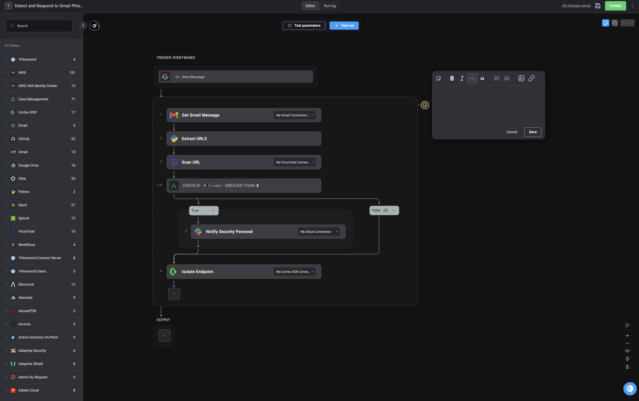Switch to the Run log tab
The width and height of the screenshot is (639, 401).
tap(330, 6)
